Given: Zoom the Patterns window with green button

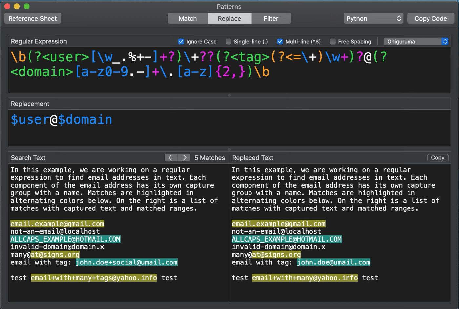Looking at the screenshot, I should coord(27,6).
